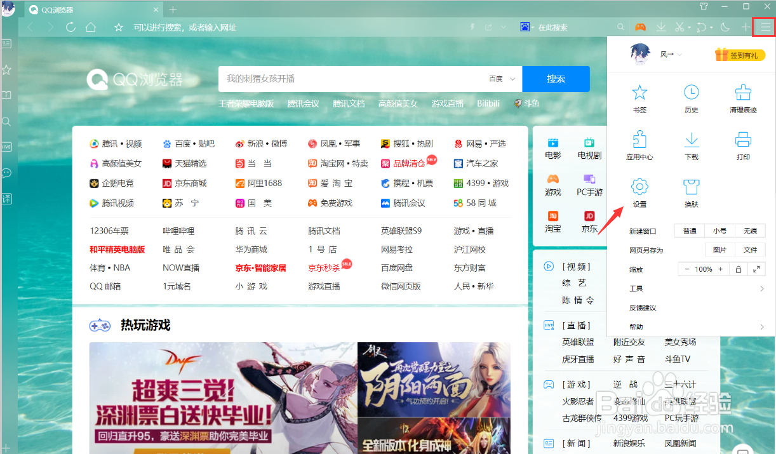Open the DNF game banner thumbnail

[223, 398]
